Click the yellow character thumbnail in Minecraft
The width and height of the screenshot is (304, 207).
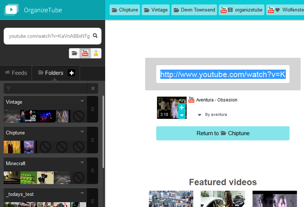pos(46,178)
